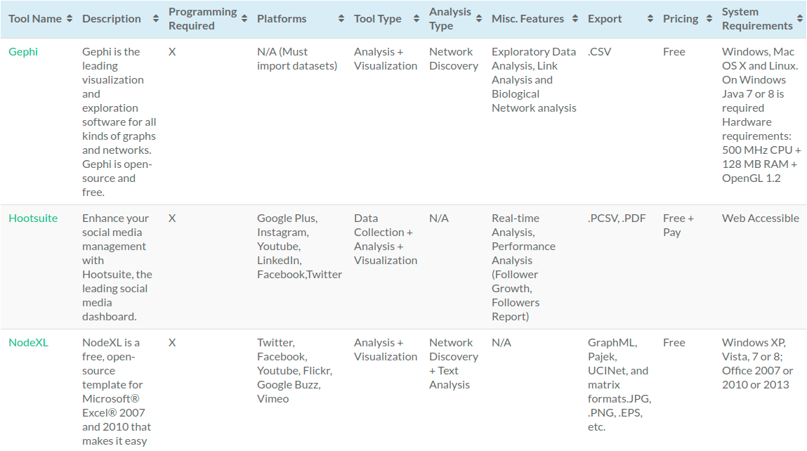Image resolution: width=807 pixels, height=451 pixels.
Task: Sort by Analysis Type arrows
Action: 478,18
